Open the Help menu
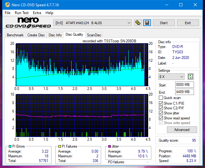 click(49, 13)
